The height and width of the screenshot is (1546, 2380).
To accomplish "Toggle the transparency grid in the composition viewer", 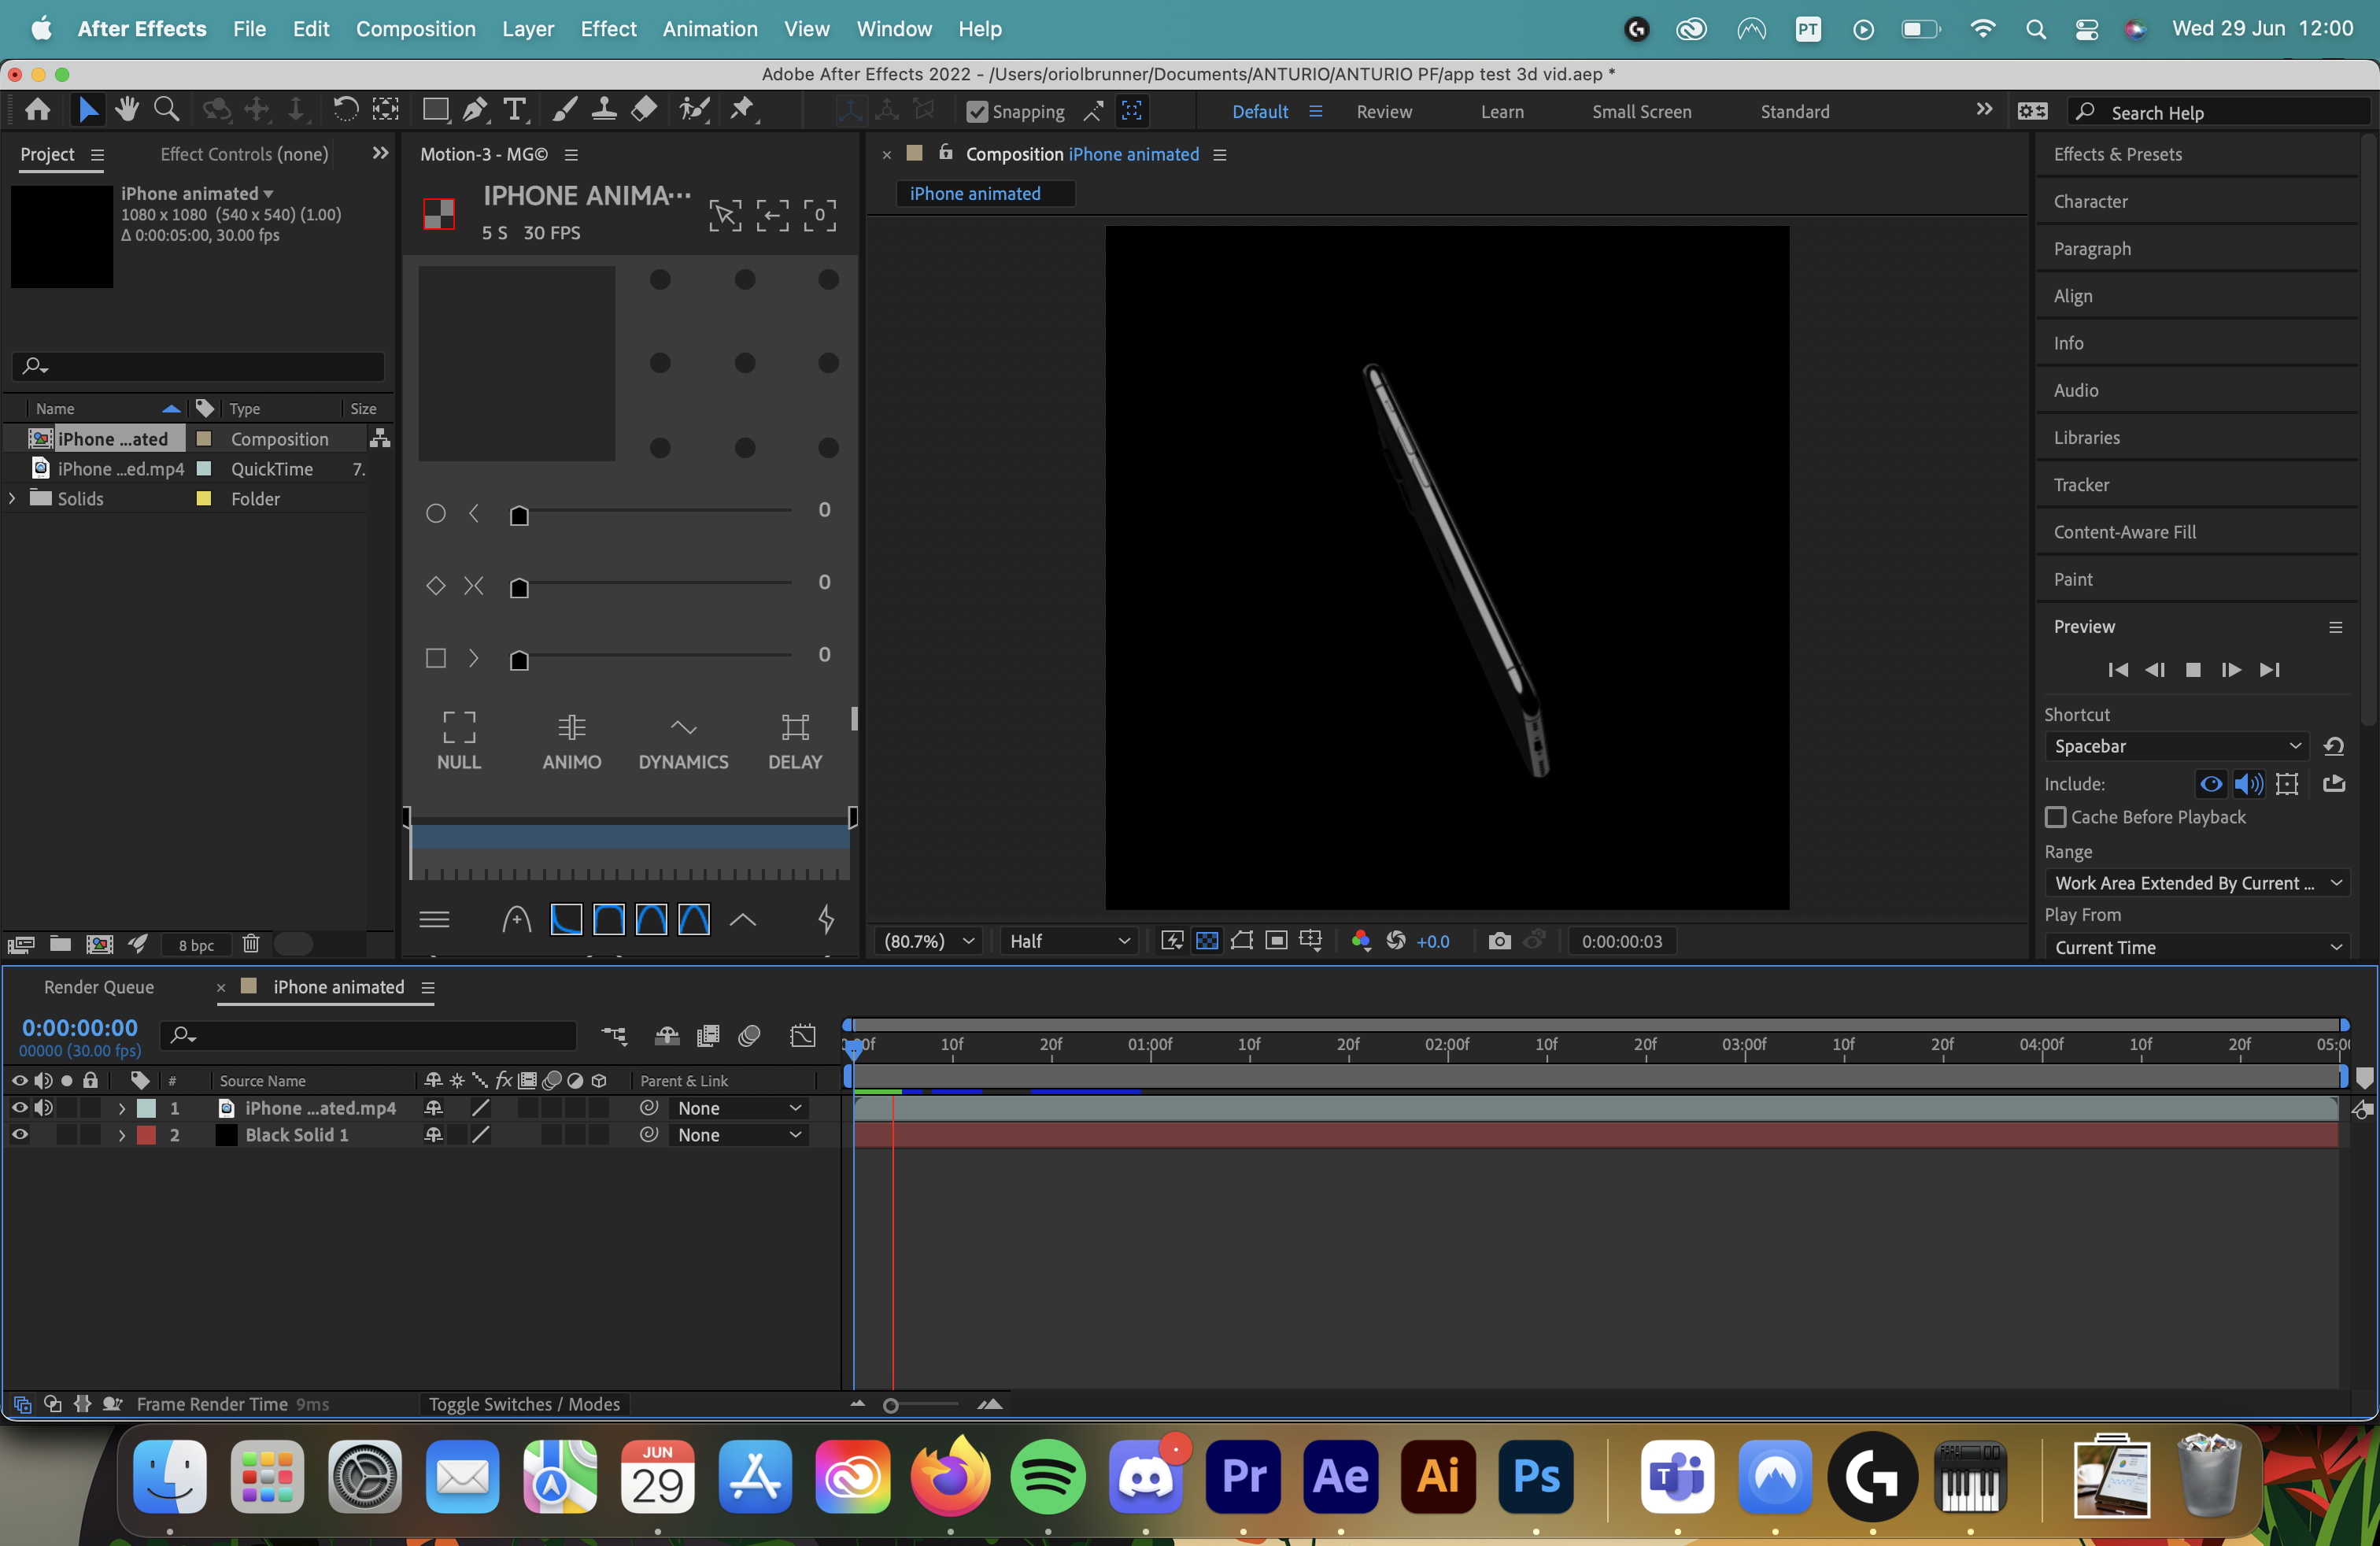I will tap(1207, 941).
